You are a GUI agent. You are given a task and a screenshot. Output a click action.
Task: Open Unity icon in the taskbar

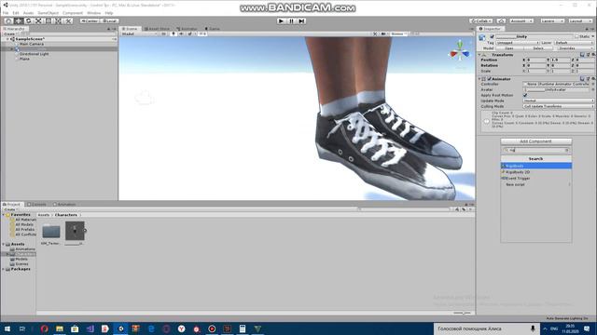tap(120, 328)
